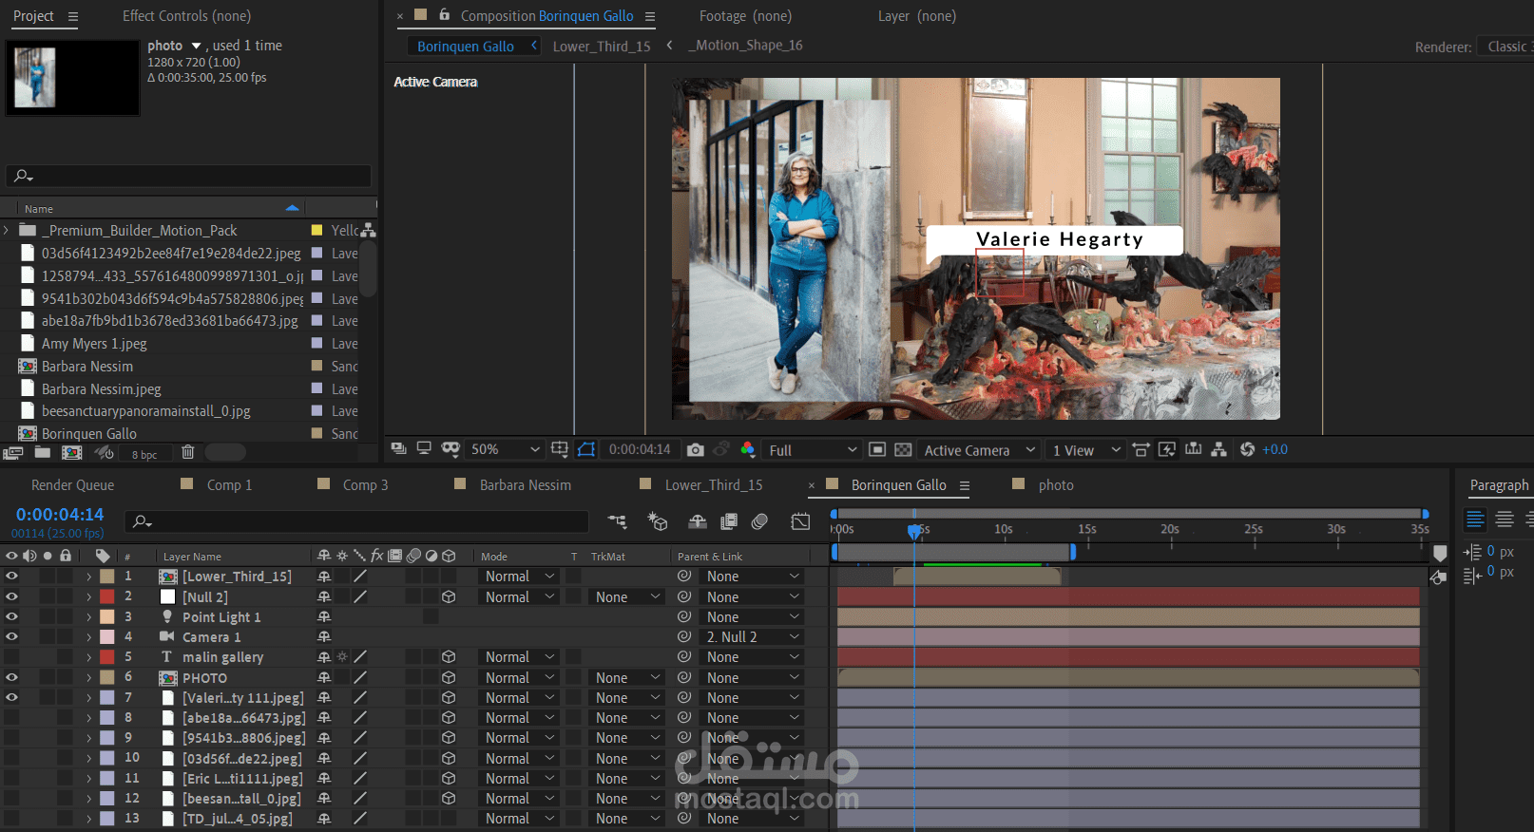Click the reset exposure icon
The width and height of the screenshot is (1534, 832).
point(1248,449)
